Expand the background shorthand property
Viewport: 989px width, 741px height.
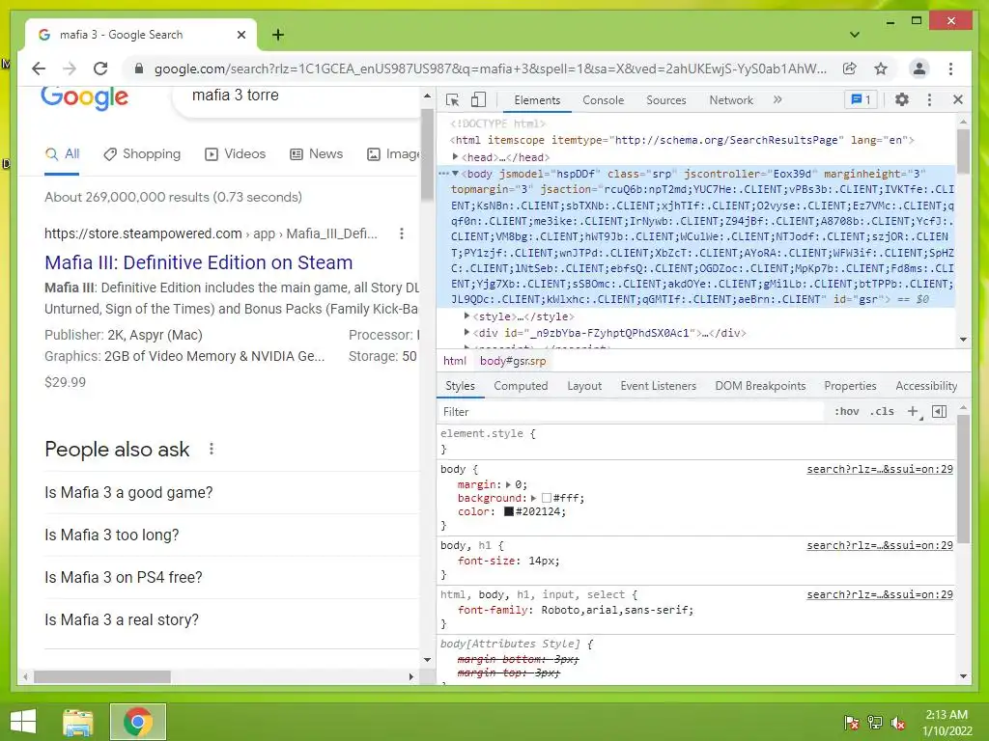(x=533, y=499)
